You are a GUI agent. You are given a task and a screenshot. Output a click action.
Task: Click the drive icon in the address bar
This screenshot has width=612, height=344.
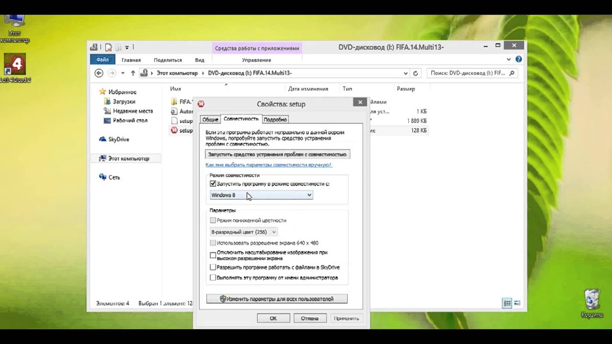tap(144, 73)
